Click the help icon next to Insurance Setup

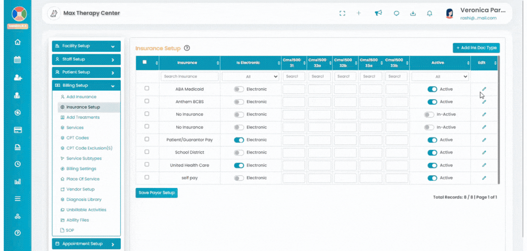pos(187,48)
